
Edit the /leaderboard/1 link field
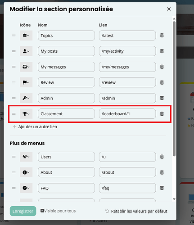[127, 114]
